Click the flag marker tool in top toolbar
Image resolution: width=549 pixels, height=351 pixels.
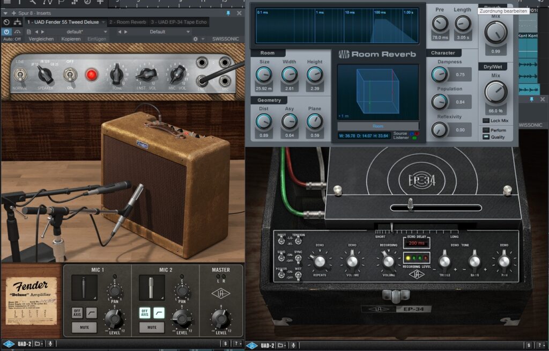pyautogui.click(x=61, y=2)
